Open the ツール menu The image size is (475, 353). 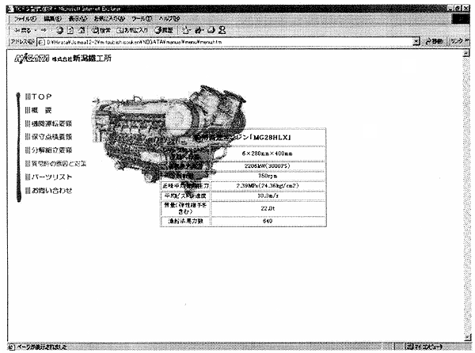[x=142, y=19]
